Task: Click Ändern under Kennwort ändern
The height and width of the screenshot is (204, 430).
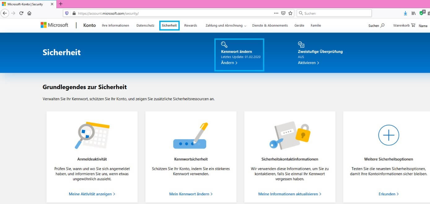Action: coord(229,63)
